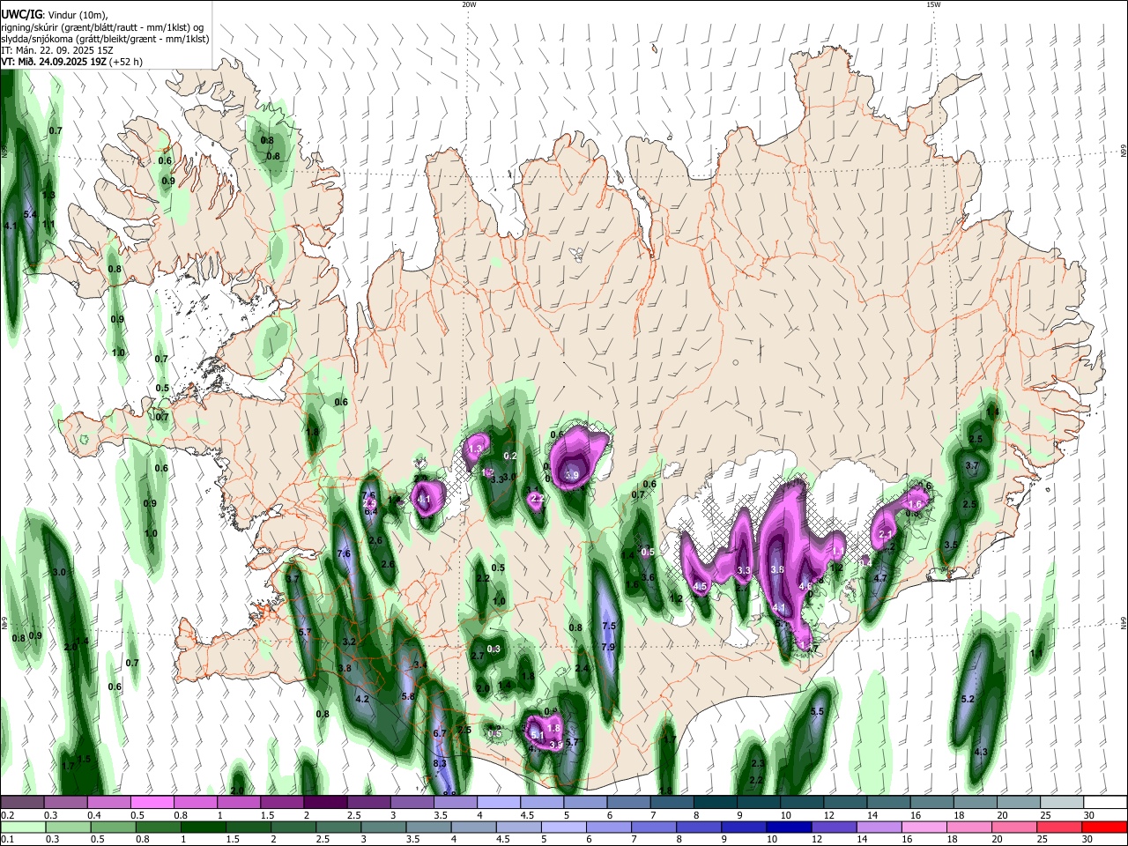Click the 2.7 precipitation value in south Iceland
This screenshot has height=846, width=1128.
coord(478,656)
